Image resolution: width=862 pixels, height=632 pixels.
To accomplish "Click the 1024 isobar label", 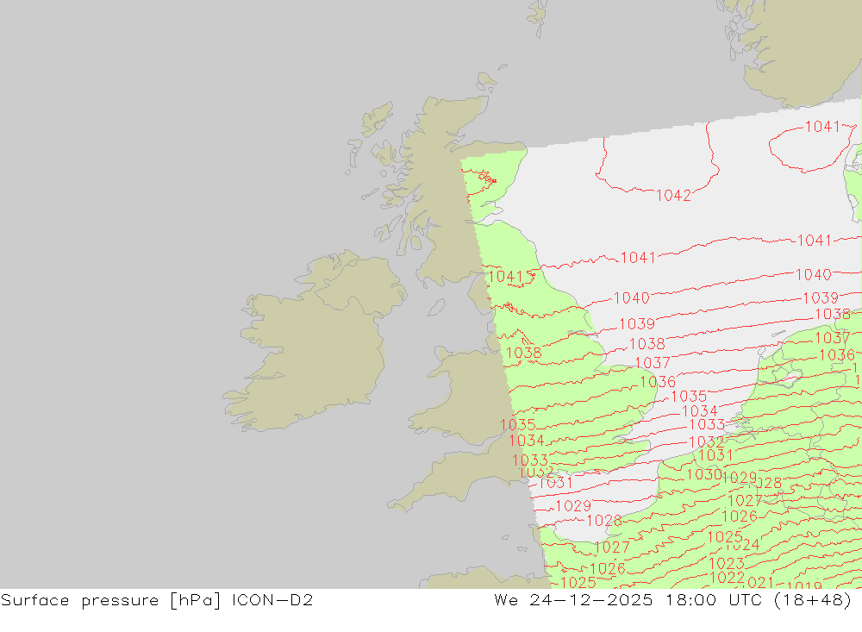I will coord(743,545).
